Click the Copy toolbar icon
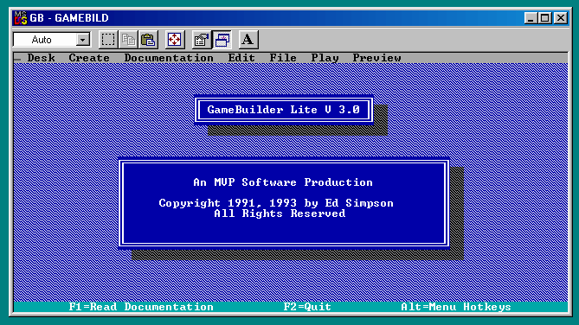Image resolution: width=579 pixels, height=325 pixels. click(x=128, y=40)
